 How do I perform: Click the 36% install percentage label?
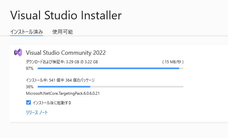pos(30,87)
